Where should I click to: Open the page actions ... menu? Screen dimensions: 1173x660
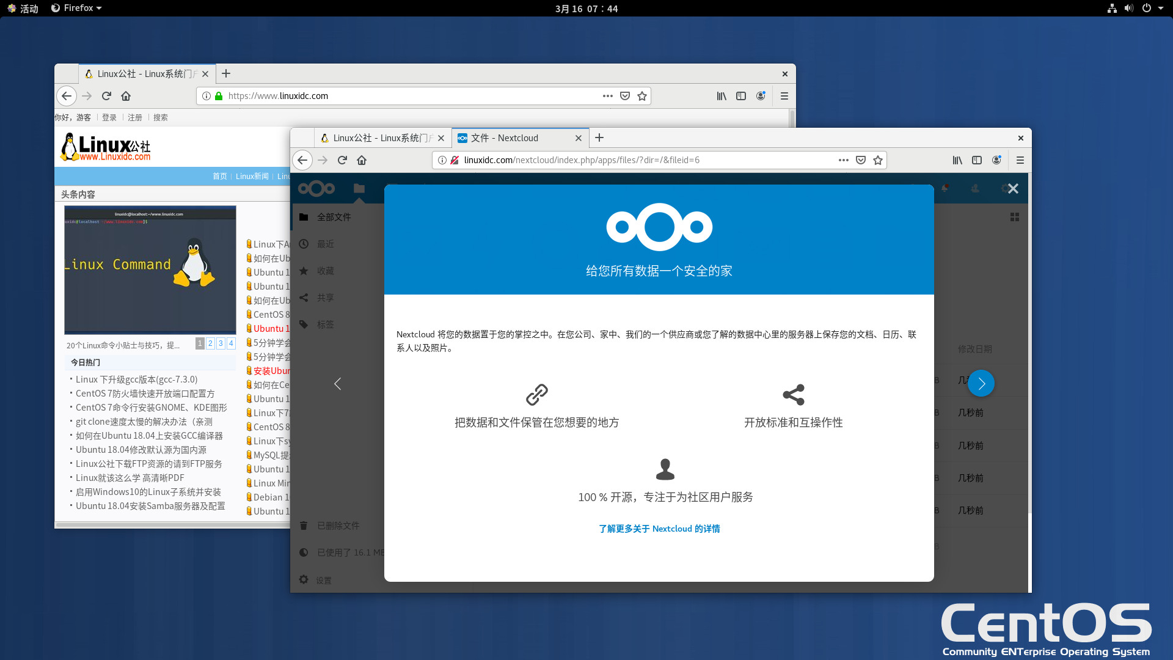coord(843,160)
